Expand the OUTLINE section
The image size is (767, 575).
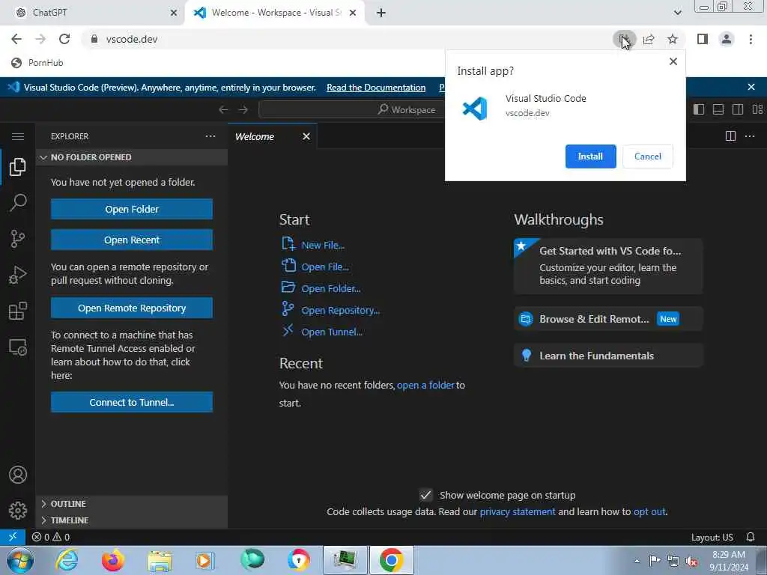tap(131, 504)
